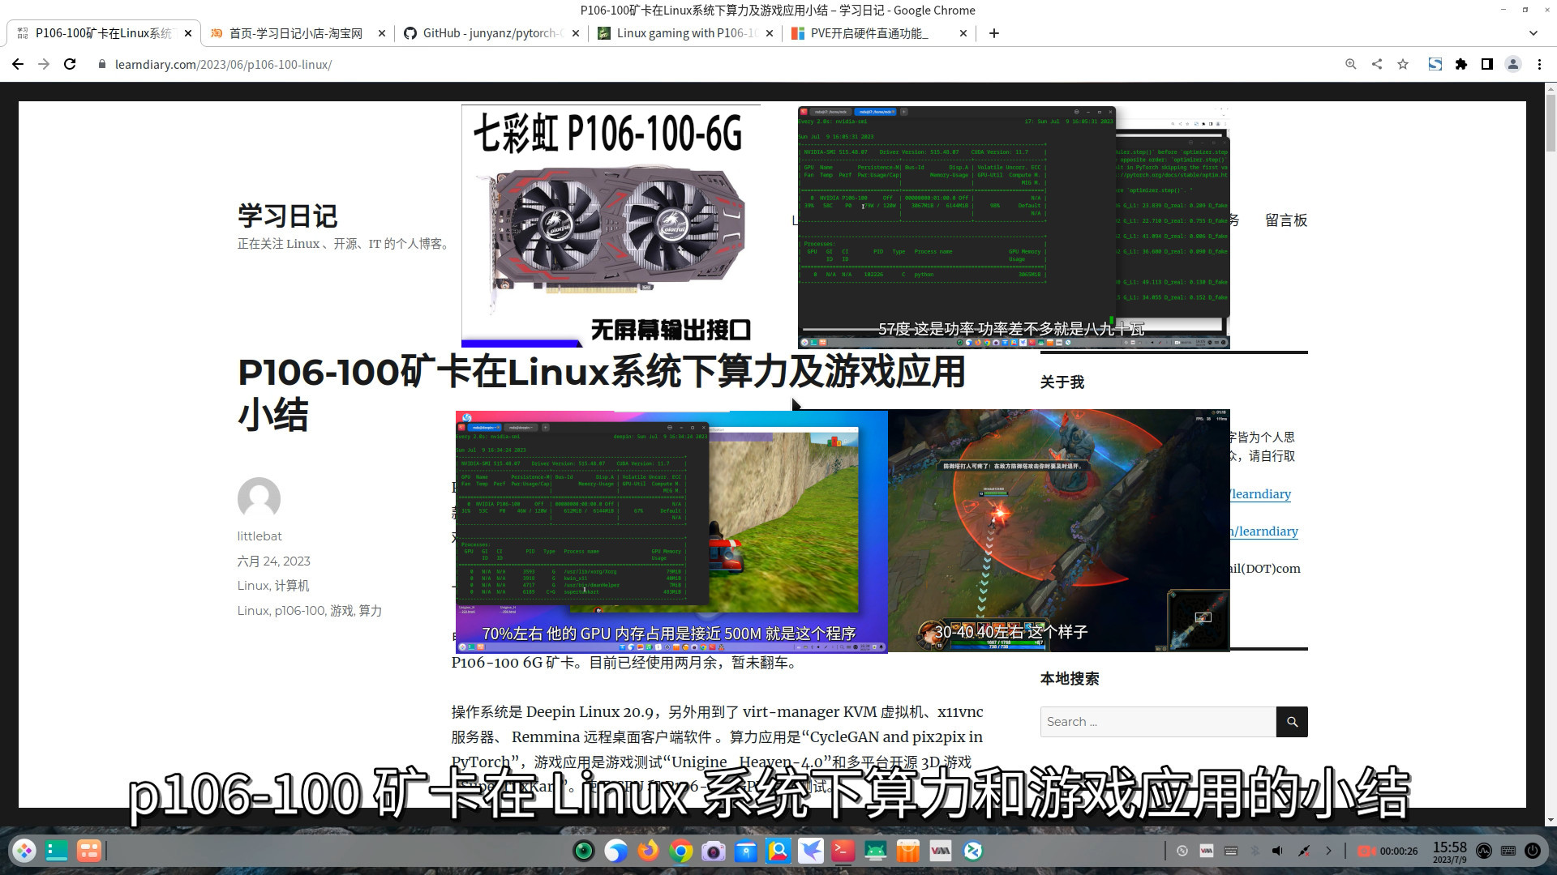Toggle Bluetooth in the system tray
The width and height of the screenshot is (1557, 875).
point(1255,851)
